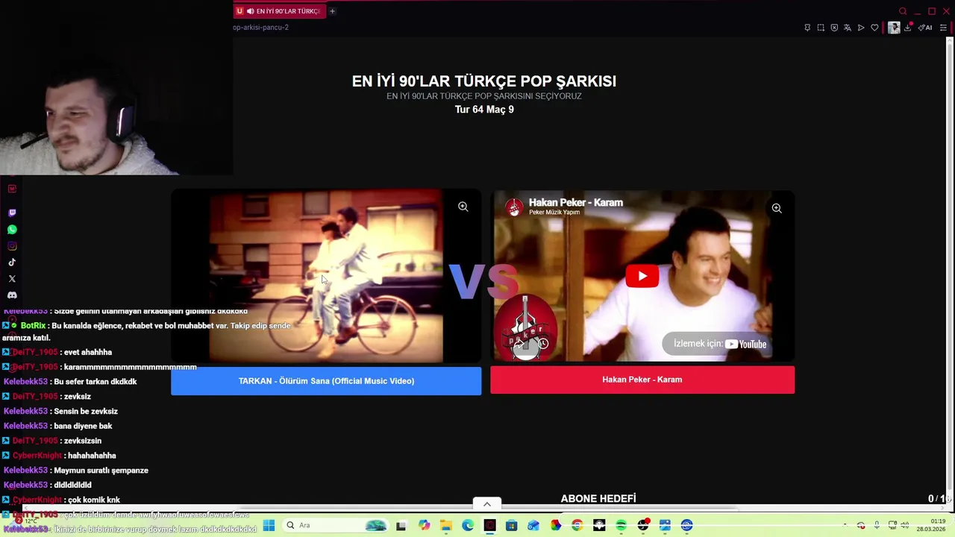The image size is (955, 537).
Task: Open Copilot from the taskbar
Action: 424,526
